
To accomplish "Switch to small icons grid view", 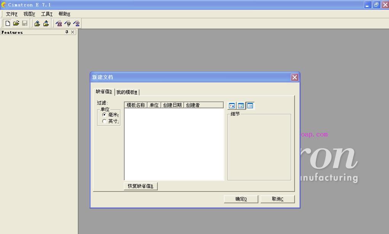I will pyautogui.click(x=241, y=106).
